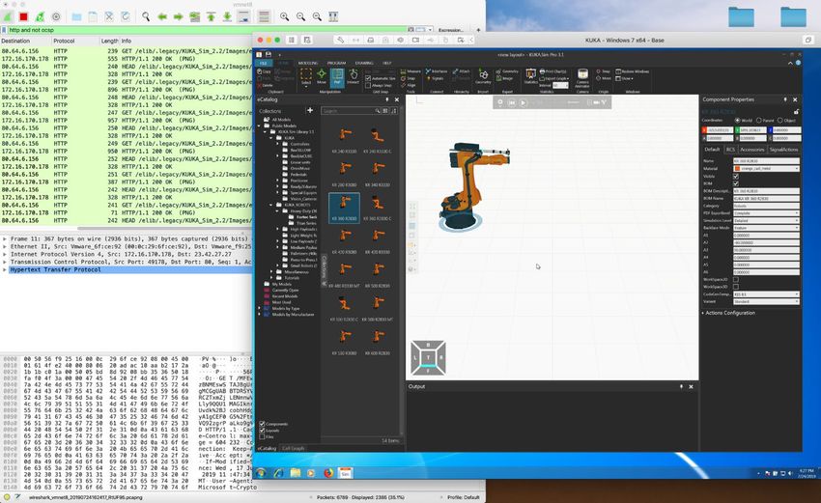
Task: Click the play button in simulation controls
Action: pyautogui.click(x=523, y=102)
